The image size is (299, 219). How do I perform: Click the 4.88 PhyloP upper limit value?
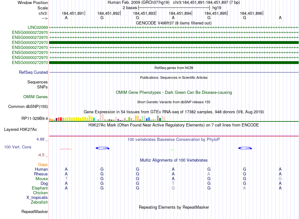point(40,139)
